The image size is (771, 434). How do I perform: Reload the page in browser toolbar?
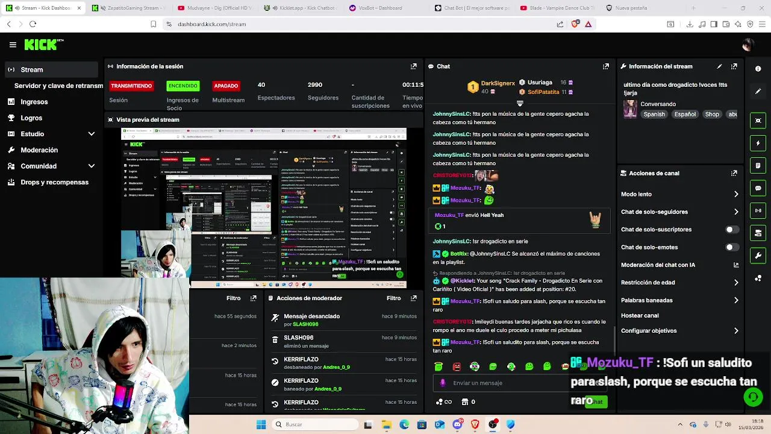coord(33,24)
